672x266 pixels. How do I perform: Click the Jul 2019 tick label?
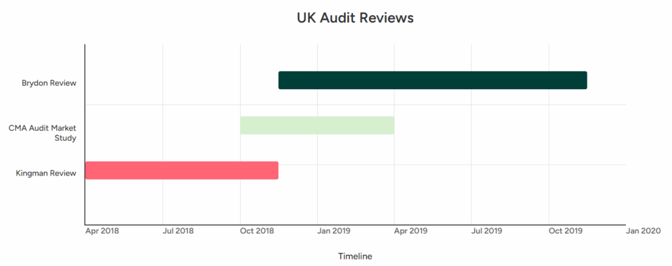coord(487,231)
